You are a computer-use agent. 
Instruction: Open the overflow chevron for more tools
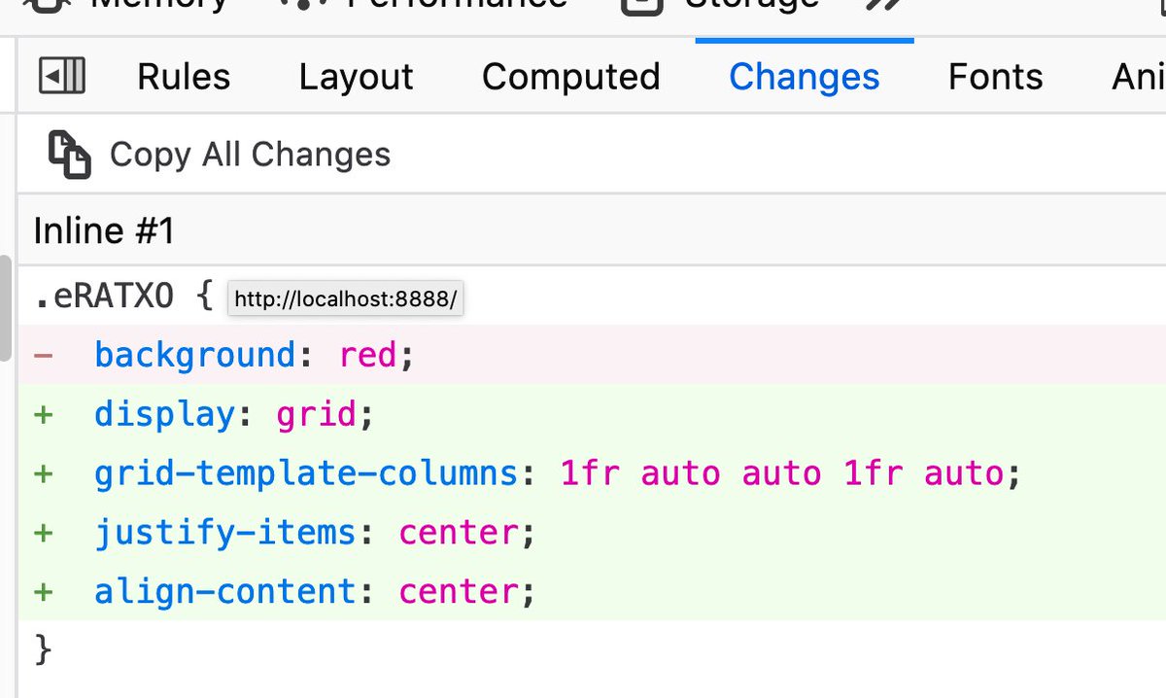point(883,4)
